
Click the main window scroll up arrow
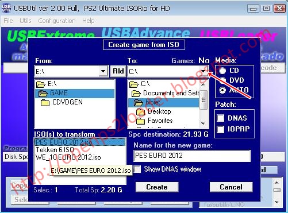tap(277, 183)
